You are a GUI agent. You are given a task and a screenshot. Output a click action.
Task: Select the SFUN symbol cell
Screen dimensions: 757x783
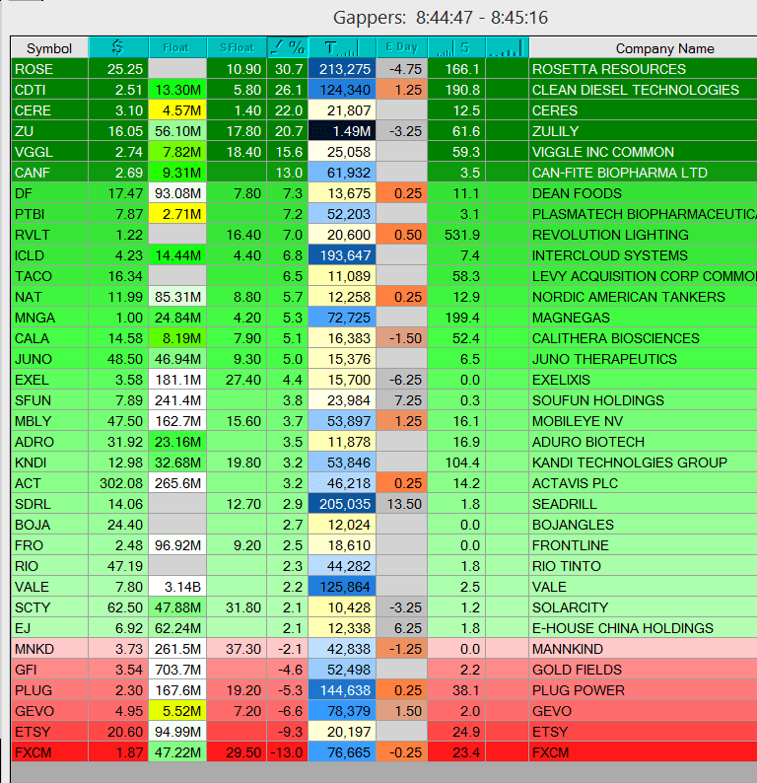[x=50, y=400]
